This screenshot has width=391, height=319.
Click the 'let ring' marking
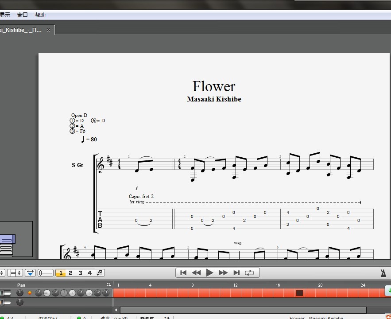point(137,202)
